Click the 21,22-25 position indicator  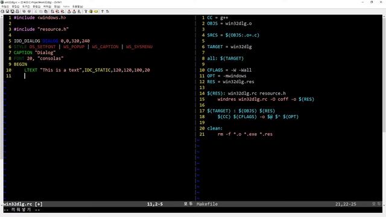(346, 204)
